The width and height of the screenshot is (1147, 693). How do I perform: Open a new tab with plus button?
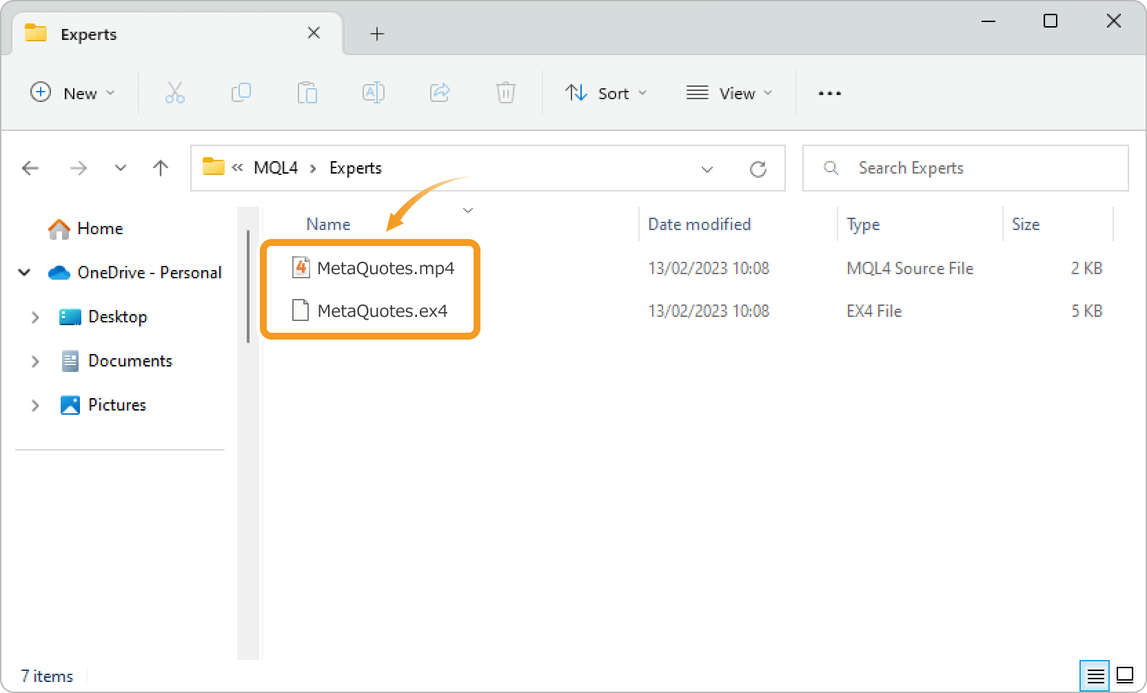click(x=377, y=34)
